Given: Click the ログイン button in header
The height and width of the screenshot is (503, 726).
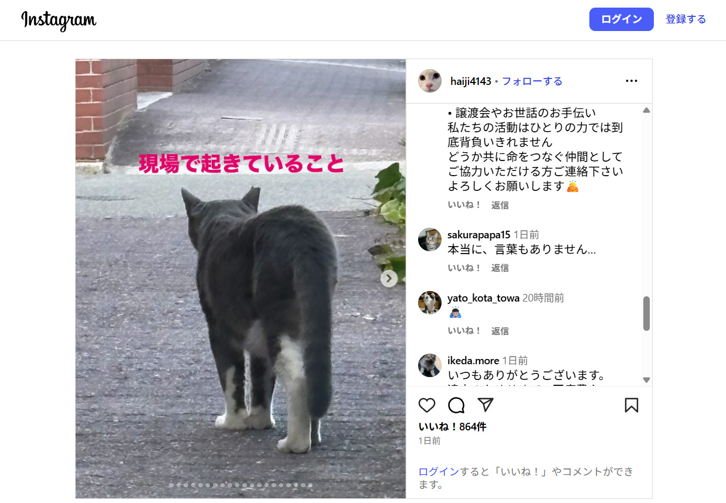Looking at the screenshot, I should [x=621, y=19].
